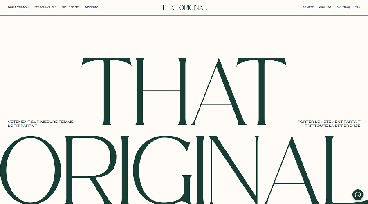Click the LE FIT PARFAIT tagline

[22, 126]
